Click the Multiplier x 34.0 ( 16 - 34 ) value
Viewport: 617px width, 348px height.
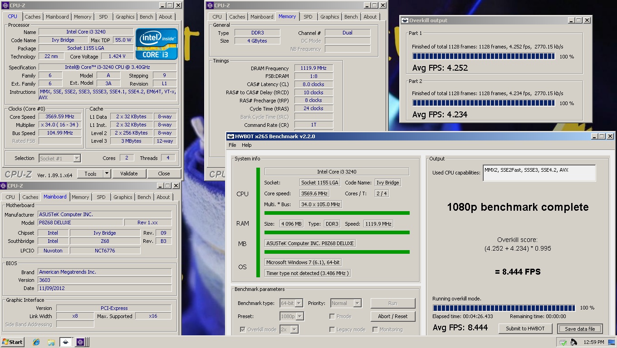(x=60, y=125)
